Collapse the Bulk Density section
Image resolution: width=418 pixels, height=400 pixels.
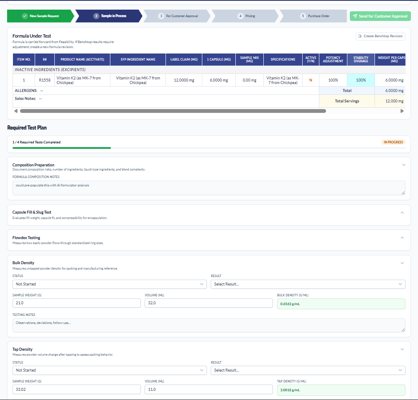[x=402, y=263]
